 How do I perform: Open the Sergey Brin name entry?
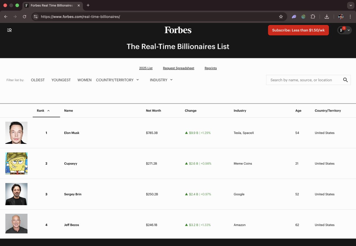(x=73, y=194)
